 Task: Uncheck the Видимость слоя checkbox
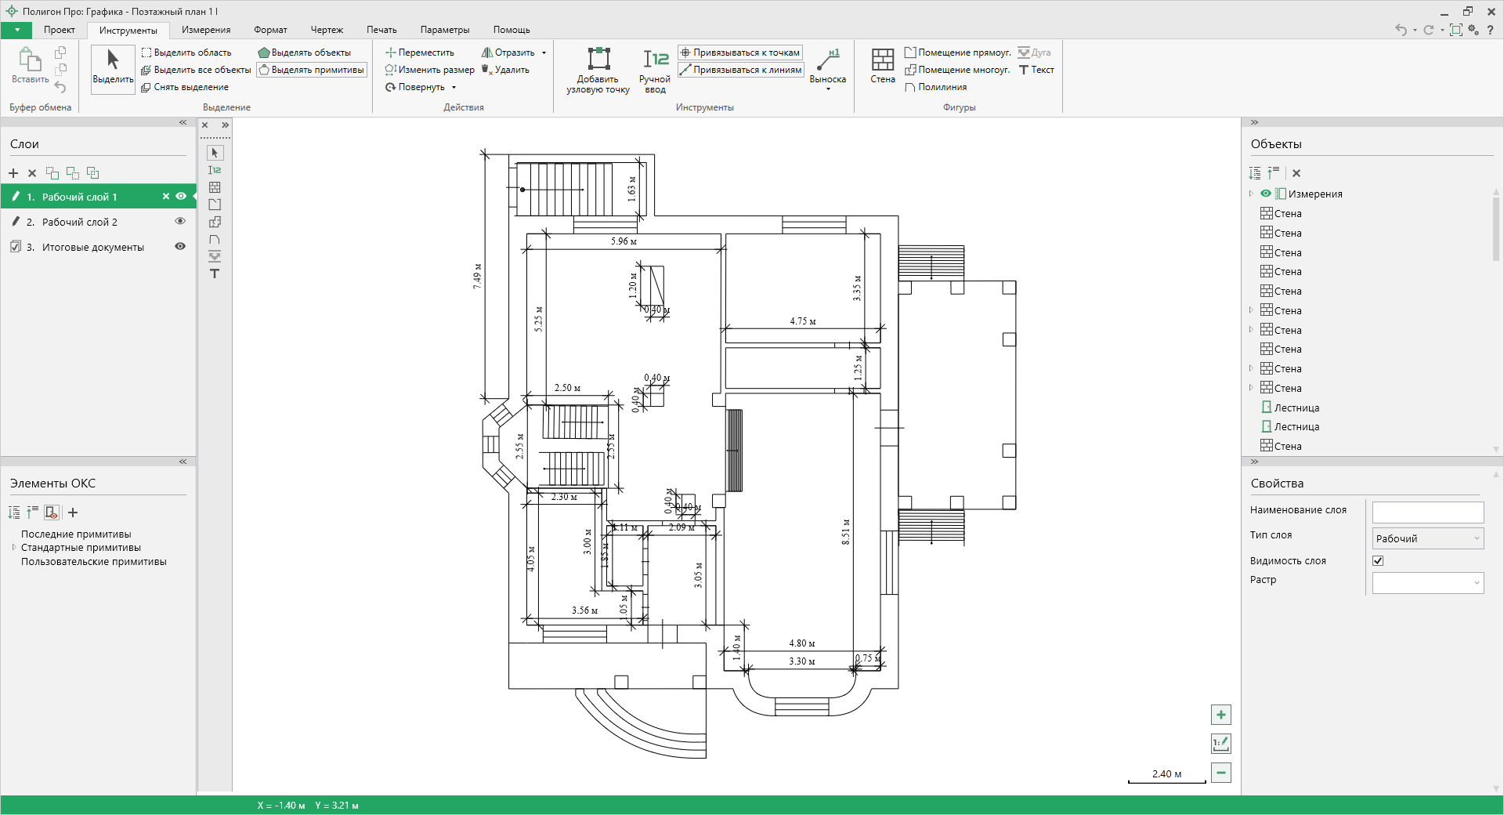click(x=1378, y=560)
